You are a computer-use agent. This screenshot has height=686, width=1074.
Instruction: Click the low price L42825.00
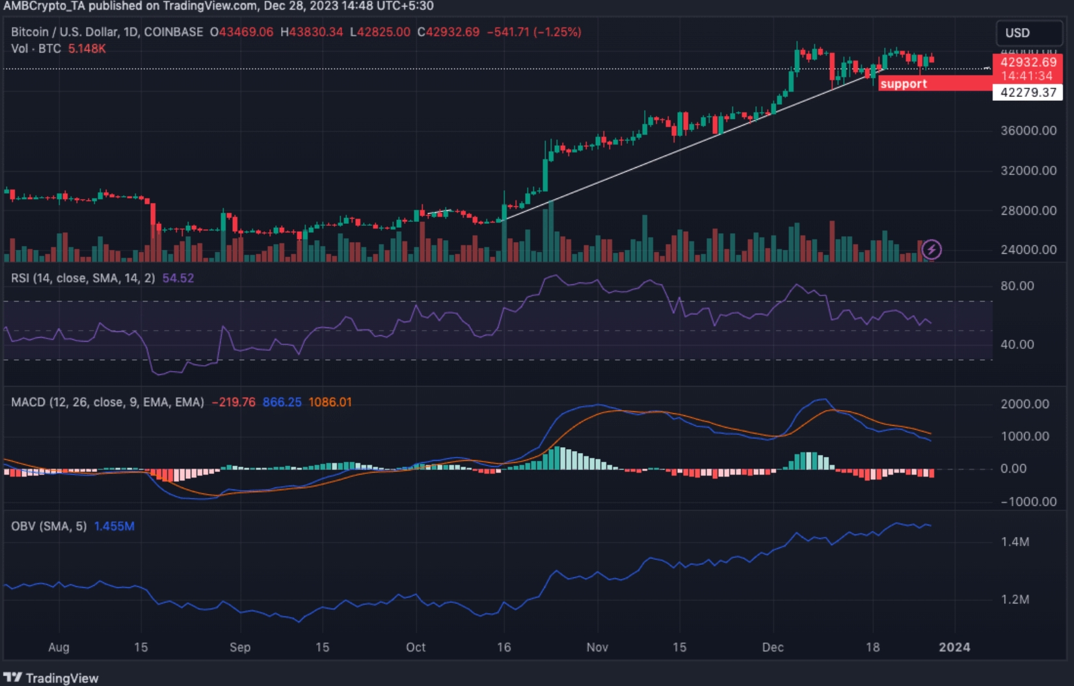(x=380, y=32)
